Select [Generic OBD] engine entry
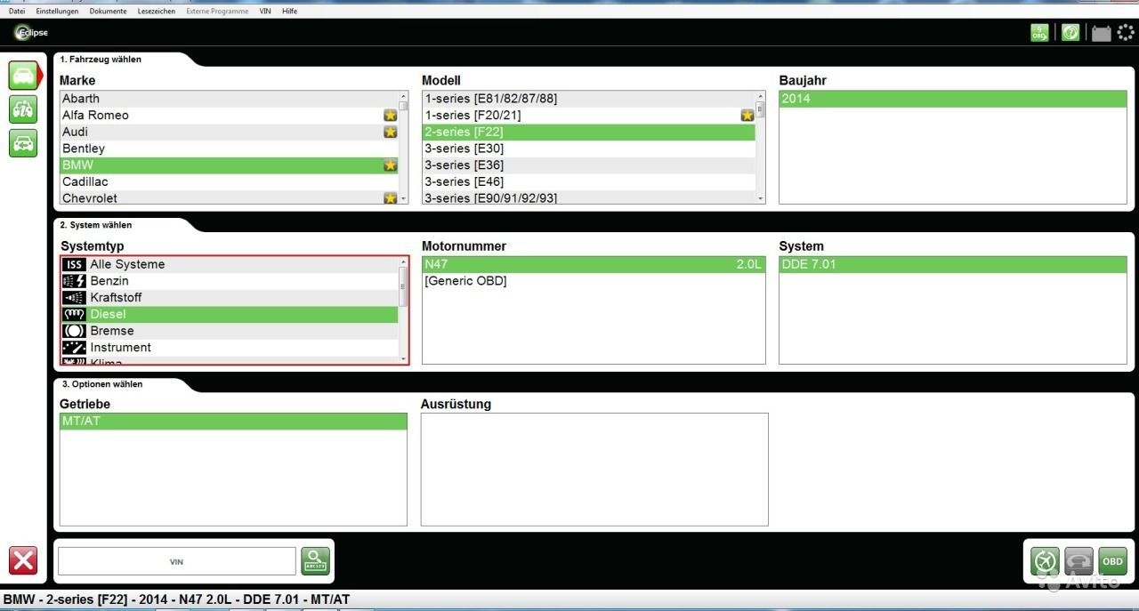Viewport: 1139px width, 611px height. [x=594, y=281]
